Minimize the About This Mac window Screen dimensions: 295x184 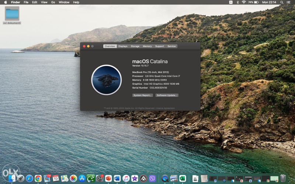[x=88, y=46]
